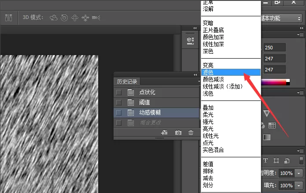The height and width of the screenshot is (193, 306).
Task: Click the downward triangle vibrance icon
Action: pos(266,113)
